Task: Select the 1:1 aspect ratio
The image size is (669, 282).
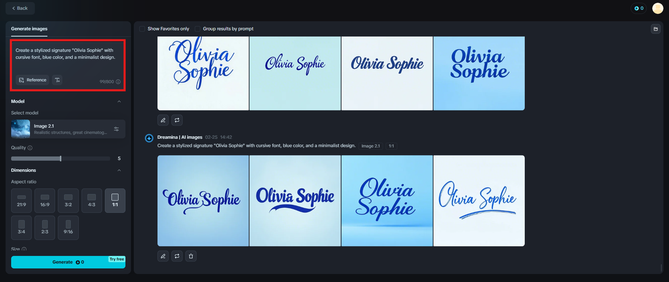Action: click(x=115, y=201)
